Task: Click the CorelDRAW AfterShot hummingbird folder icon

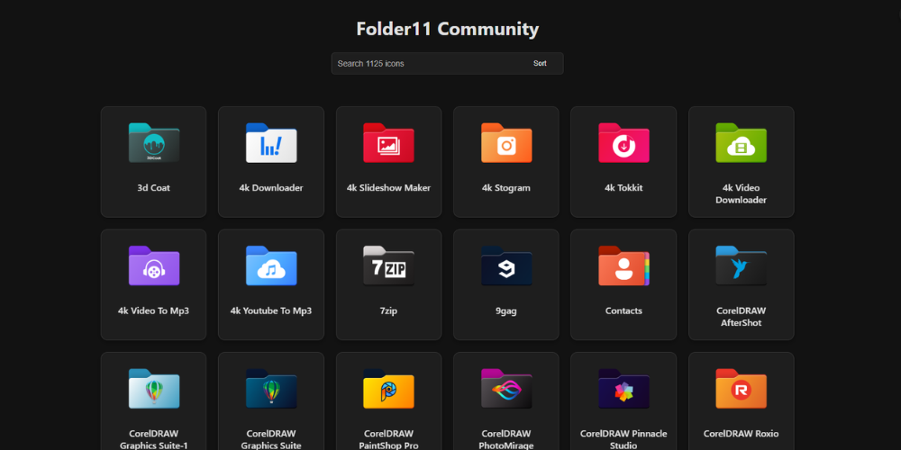Action: click(x=742, y=265)
